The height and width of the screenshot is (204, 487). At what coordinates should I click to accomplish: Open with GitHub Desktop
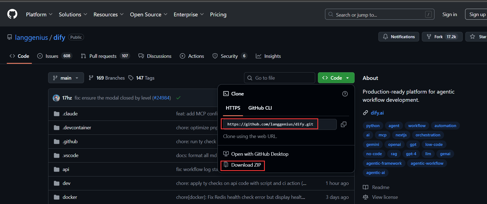(259, 154)
